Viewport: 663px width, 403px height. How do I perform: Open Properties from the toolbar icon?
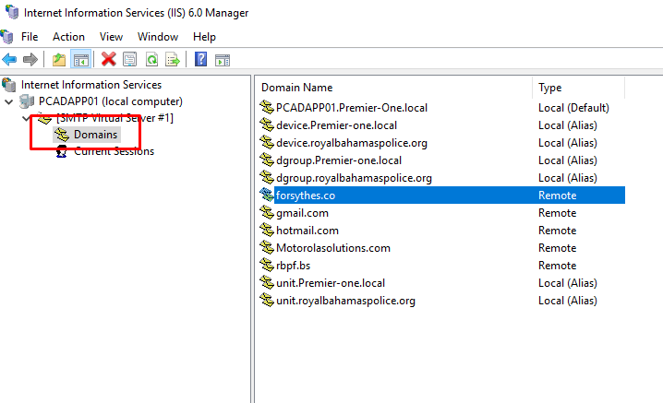(130, 60)
